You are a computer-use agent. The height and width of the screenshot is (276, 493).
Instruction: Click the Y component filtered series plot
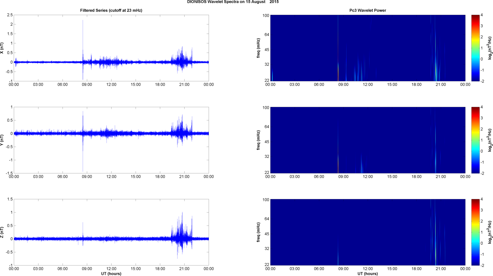(x=111, y=140)
